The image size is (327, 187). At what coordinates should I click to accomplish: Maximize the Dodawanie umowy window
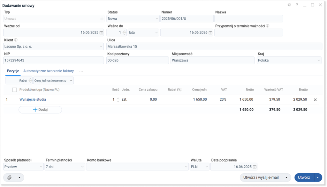point(312,5)
